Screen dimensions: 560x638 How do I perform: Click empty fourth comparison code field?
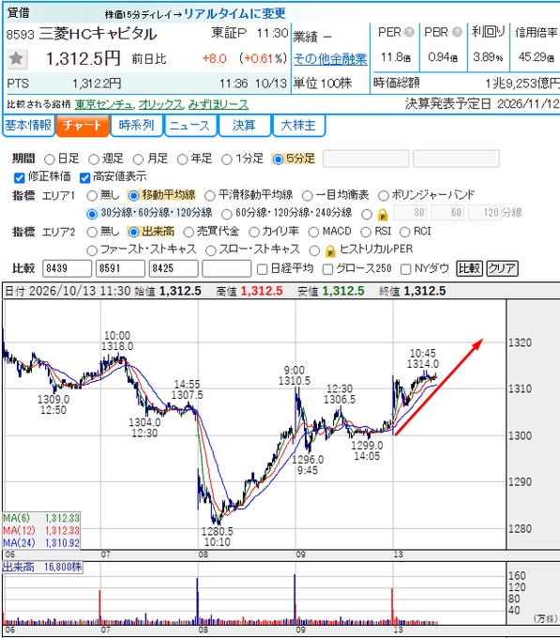(227, 268)
